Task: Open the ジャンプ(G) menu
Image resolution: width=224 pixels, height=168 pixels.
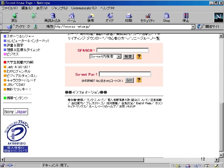Action: pyautogui.click(x=59, y=8)
